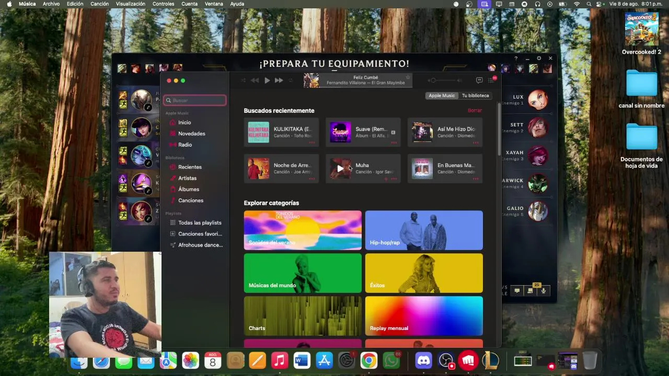Image resolution: width=669 pixels, height=376 pixels.
Task: Open the En Buenas Manos song result
Action: [x=445, y=169]
